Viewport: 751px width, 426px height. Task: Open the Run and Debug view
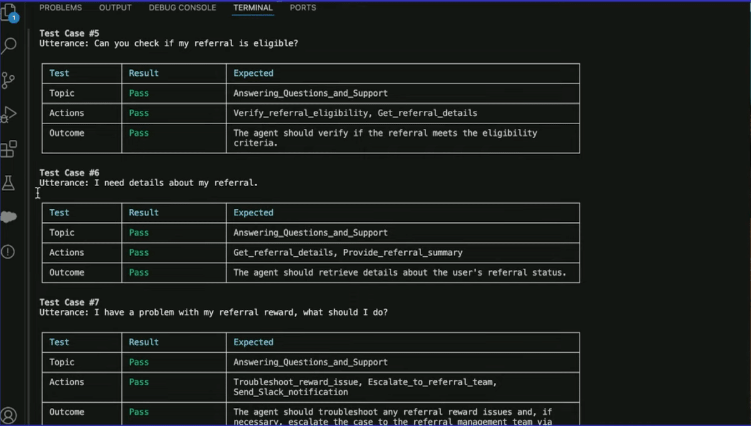point(9,115)
